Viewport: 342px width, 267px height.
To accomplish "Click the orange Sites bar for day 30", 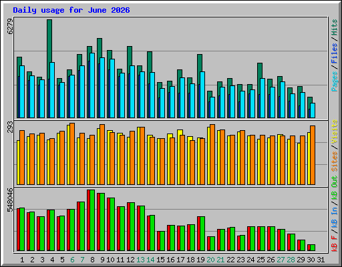I will (313, 156).
